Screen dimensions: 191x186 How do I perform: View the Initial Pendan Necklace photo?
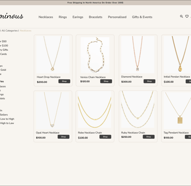(177, 54)
